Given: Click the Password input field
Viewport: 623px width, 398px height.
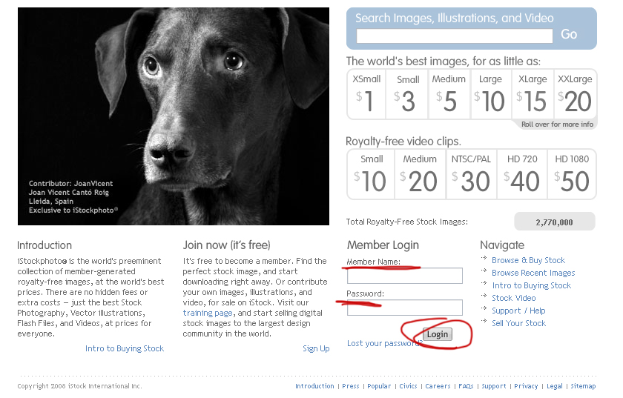Looking at the screenshot, I should pos(404,308).
